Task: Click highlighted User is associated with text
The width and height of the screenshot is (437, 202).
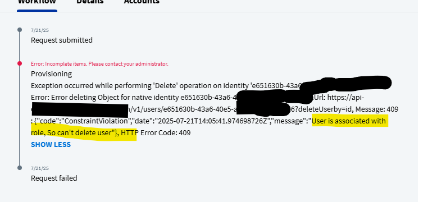Action: click(x=349, y=121)
